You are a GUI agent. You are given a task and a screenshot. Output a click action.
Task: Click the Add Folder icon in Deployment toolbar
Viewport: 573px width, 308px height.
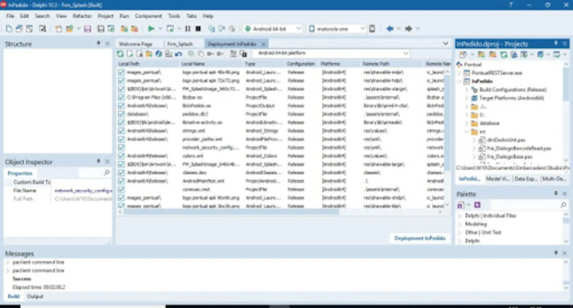(x=149, y=54)
